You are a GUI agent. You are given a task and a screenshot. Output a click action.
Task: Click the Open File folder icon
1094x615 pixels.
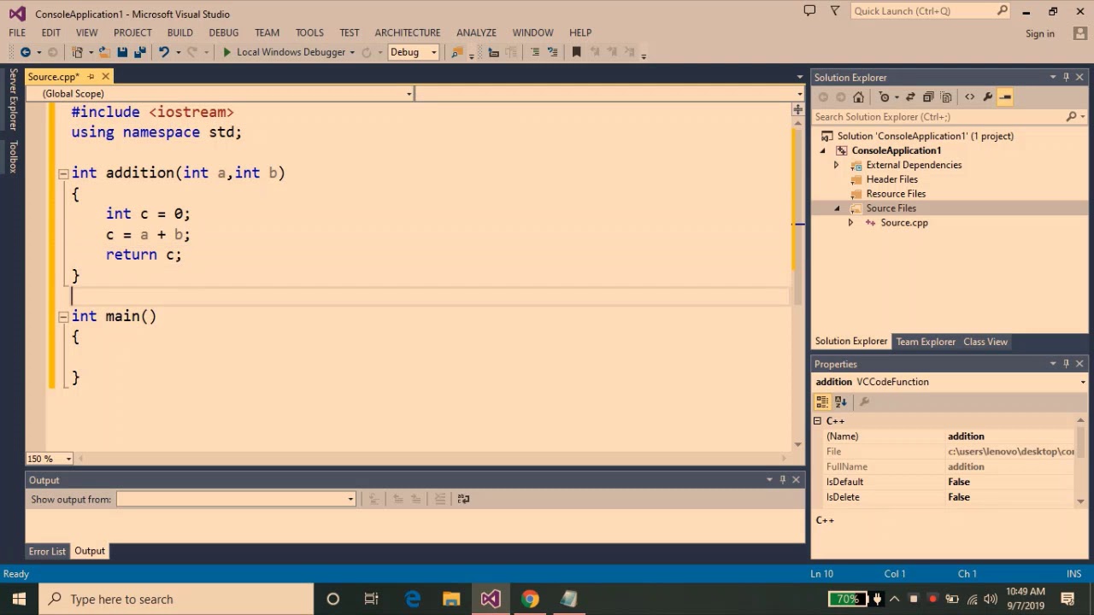[104, 52]
